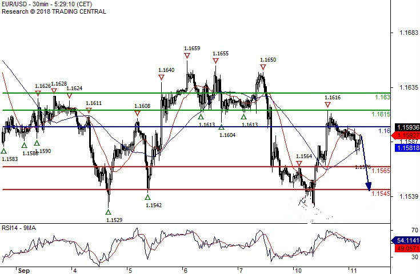Click the blue 1.15818 price label
Image resolution: width=420 pixels, height=274 pixels.
(406, 148)
